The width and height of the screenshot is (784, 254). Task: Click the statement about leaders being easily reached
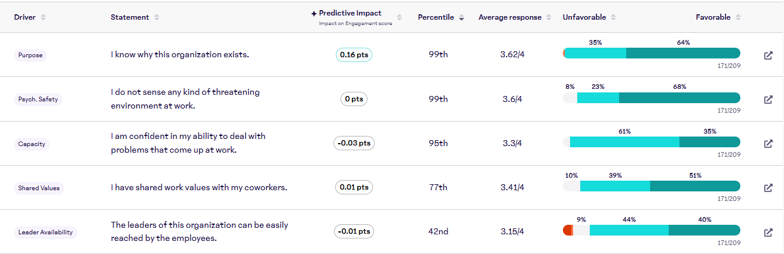click(200, 232)
